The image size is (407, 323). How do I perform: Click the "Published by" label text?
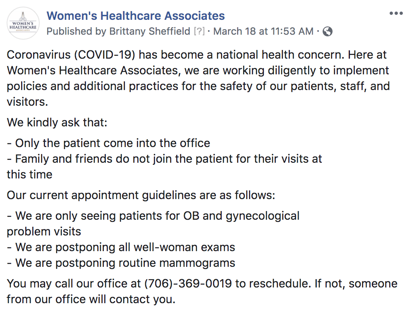click(x=76, y=31)
